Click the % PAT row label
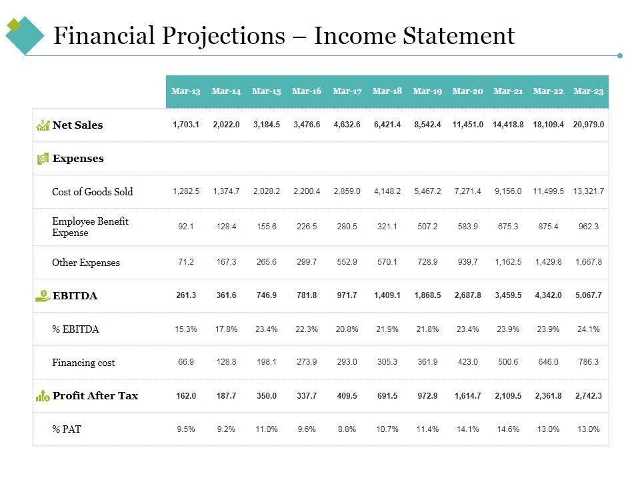This screenshot has height=480, width=640. coord(67,429)
